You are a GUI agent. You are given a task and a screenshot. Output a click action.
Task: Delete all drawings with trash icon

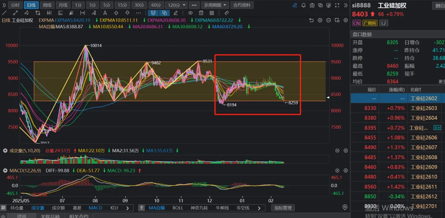pos(201,13)
